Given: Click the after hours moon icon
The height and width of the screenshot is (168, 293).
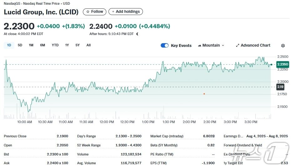Looking at the screenshot, I should 137,34.
